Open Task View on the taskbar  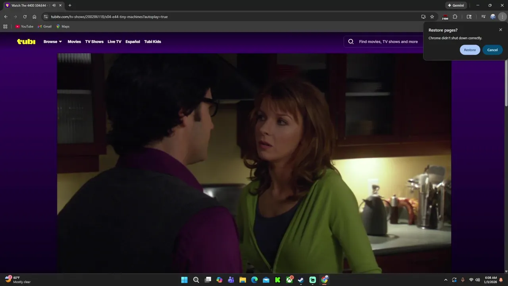pyautogui.click(x=208, y=280)
